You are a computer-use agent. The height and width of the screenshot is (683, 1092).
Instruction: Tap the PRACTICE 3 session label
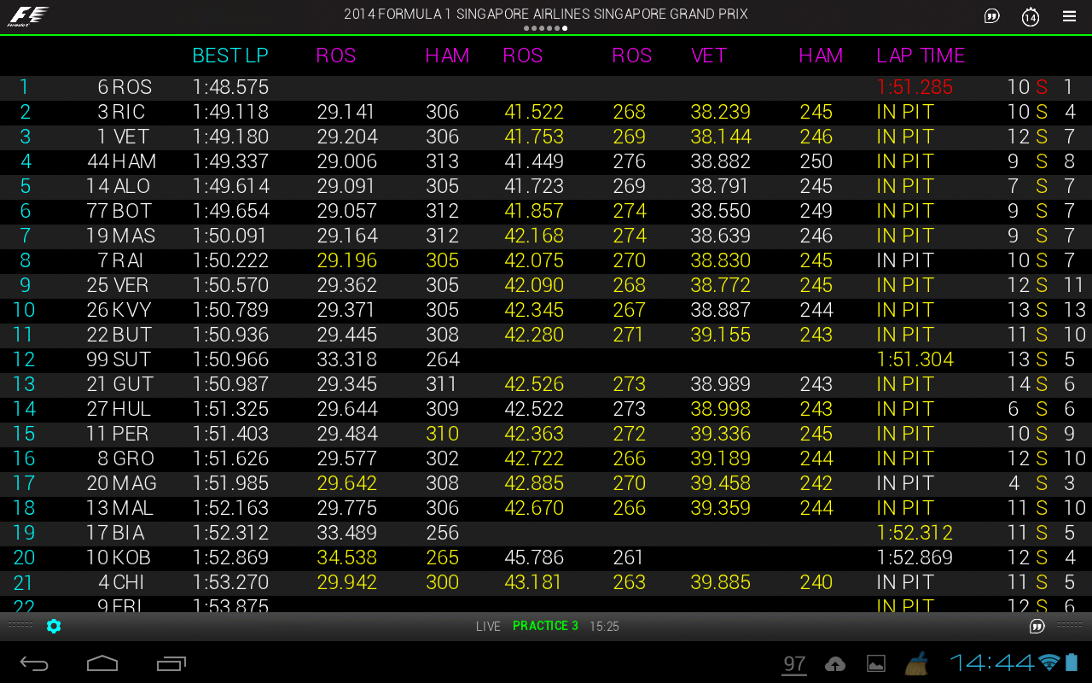coord(545,626)
